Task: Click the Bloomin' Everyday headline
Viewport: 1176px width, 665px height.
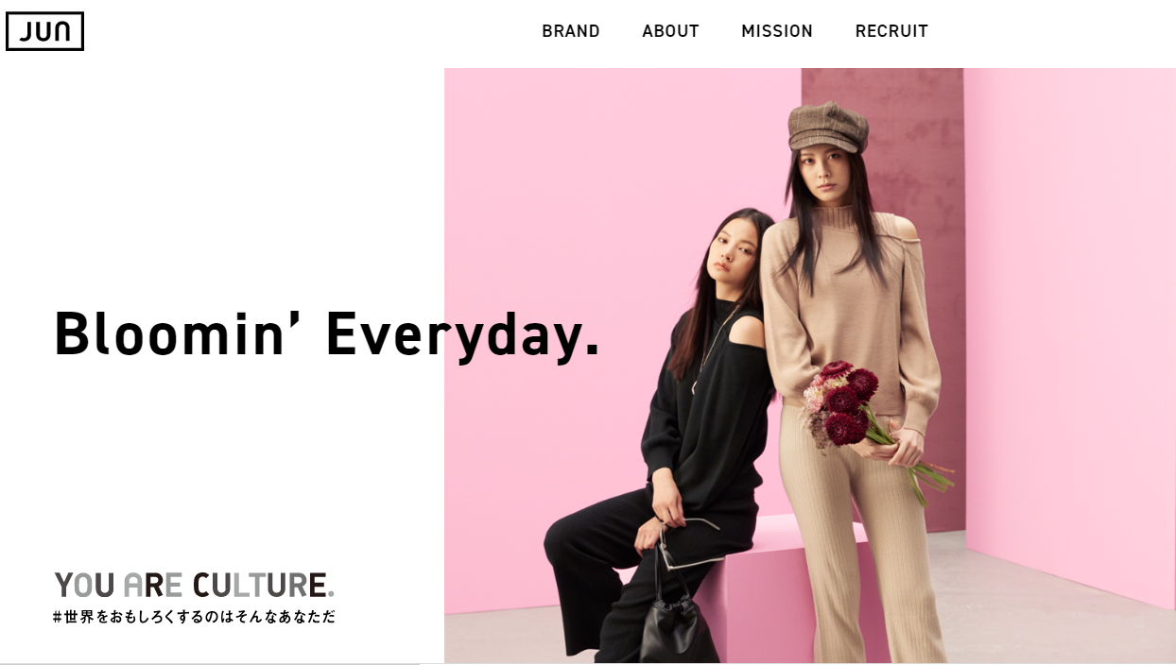Action: [x=327, y=334]
